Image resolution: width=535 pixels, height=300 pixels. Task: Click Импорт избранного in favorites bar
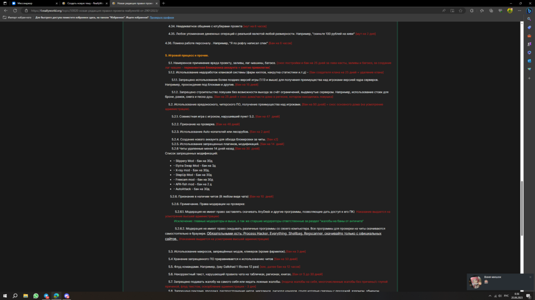click(17, 18)
